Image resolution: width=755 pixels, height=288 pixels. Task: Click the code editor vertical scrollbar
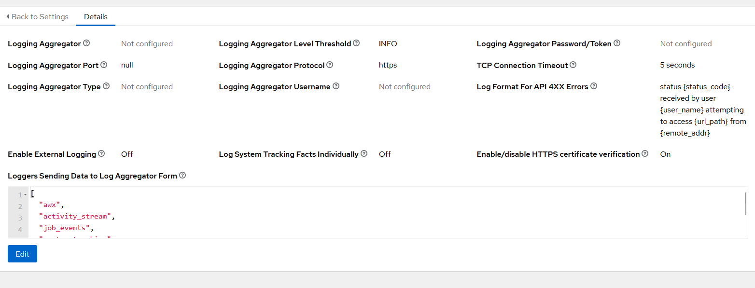click(746, 204)
